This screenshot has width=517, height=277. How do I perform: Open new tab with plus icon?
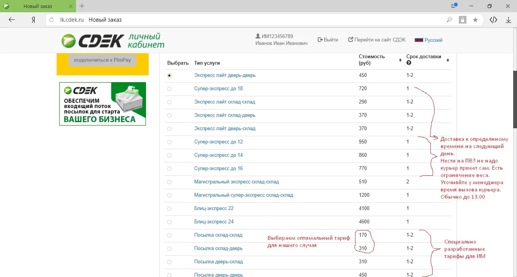(82, 6)
